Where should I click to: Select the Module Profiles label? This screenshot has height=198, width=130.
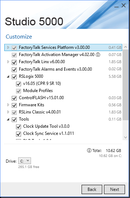point(38,91)
